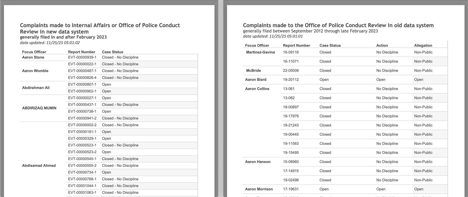Click report number 18-20112
The height and width of the screenshot is (197, 468).
(291, 80)
